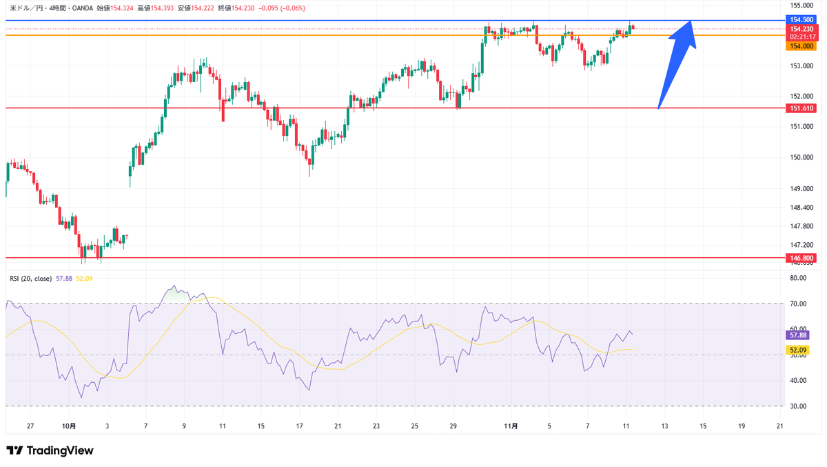
Task: Click 151.000 on the price scale
Action: coord(801,127)
